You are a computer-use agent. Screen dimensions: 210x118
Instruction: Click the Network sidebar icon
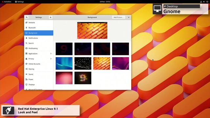pyautogui.click(x=26, y=23)
